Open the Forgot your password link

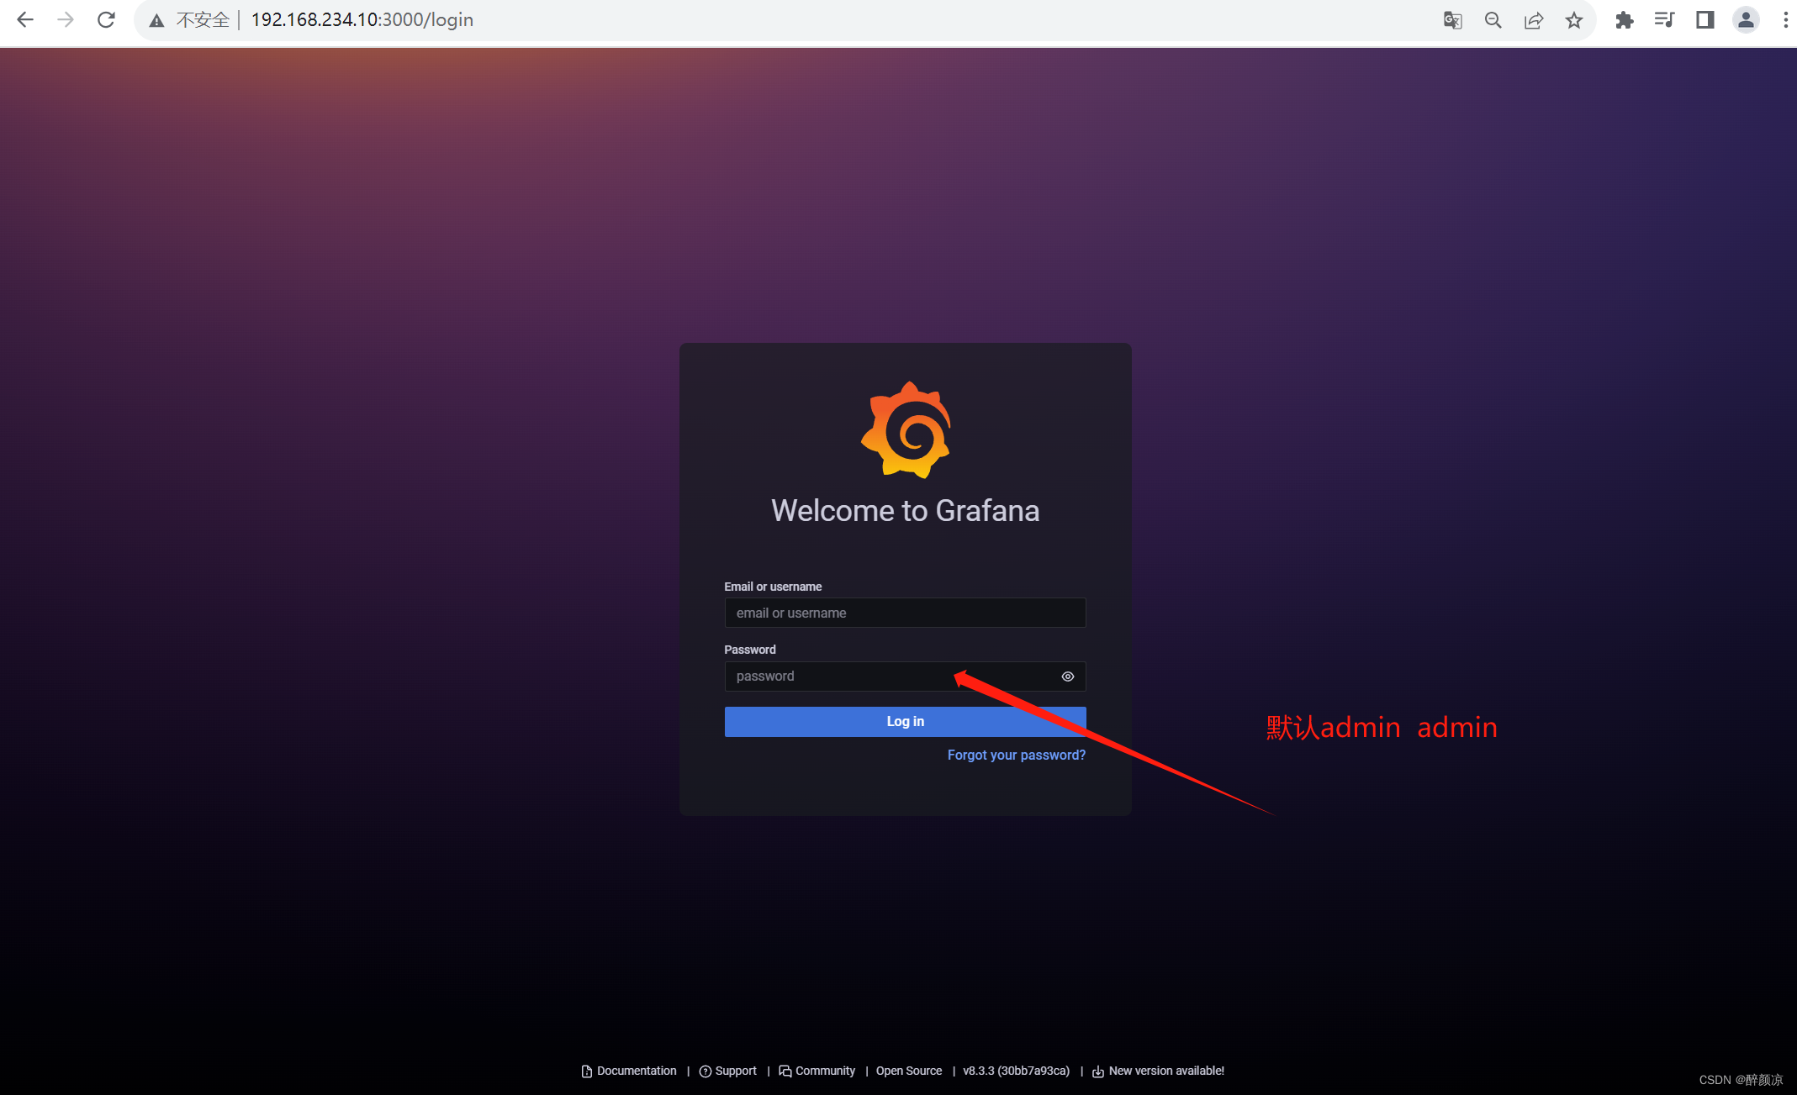[x=1016, y=755]
